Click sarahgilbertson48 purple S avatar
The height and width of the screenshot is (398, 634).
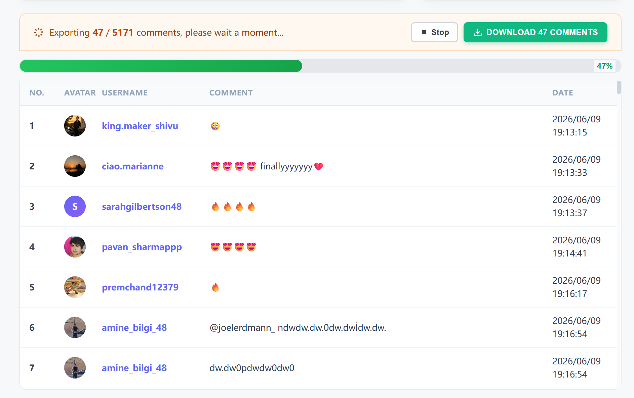pyautogui.click(x=75, y=206)
